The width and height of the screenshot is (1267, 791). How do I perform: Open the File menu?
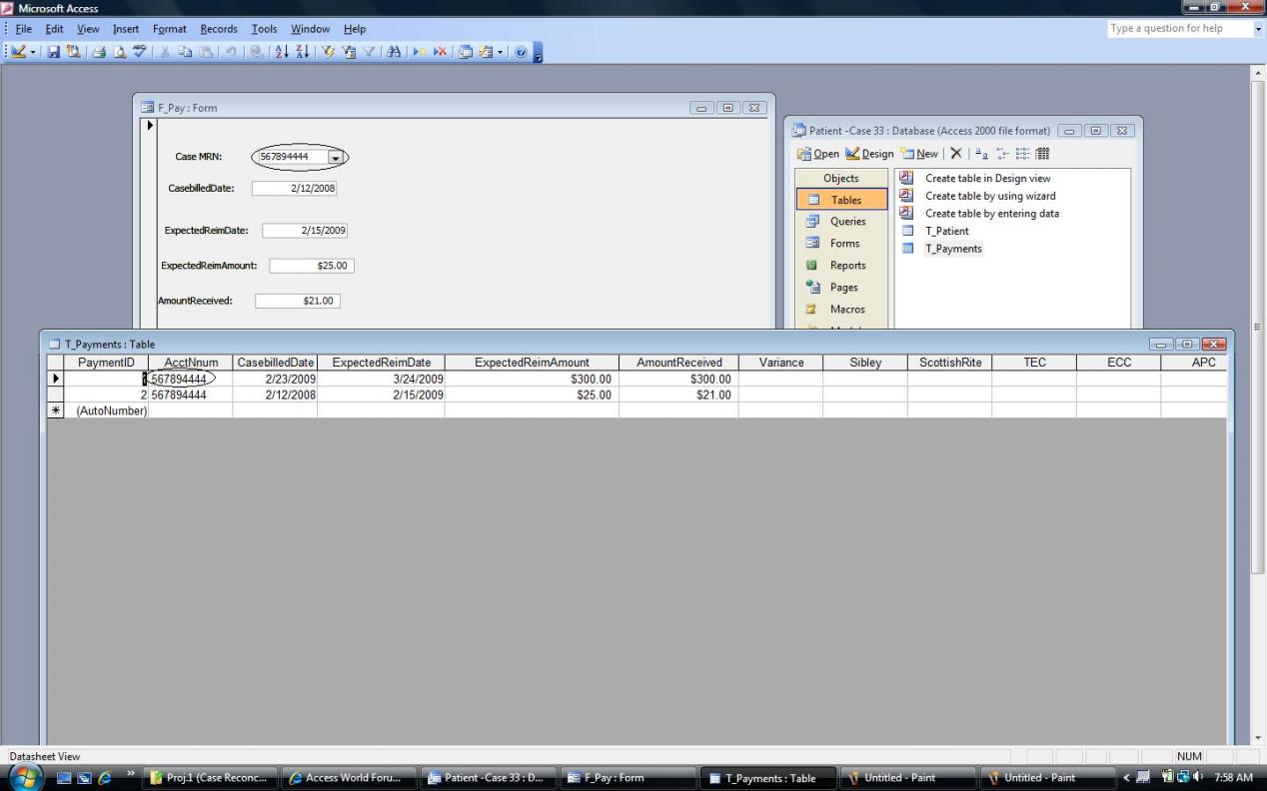click(x=24, y=29)
